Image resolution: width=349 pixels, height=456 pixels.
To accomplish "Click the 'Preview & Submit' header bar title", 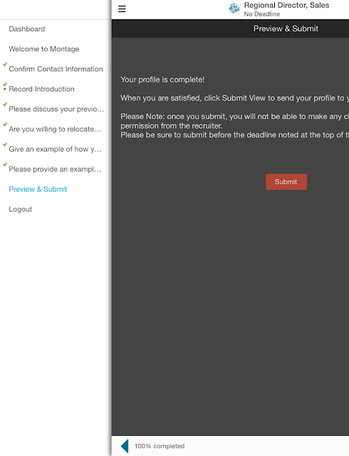I will pos(286,28).
